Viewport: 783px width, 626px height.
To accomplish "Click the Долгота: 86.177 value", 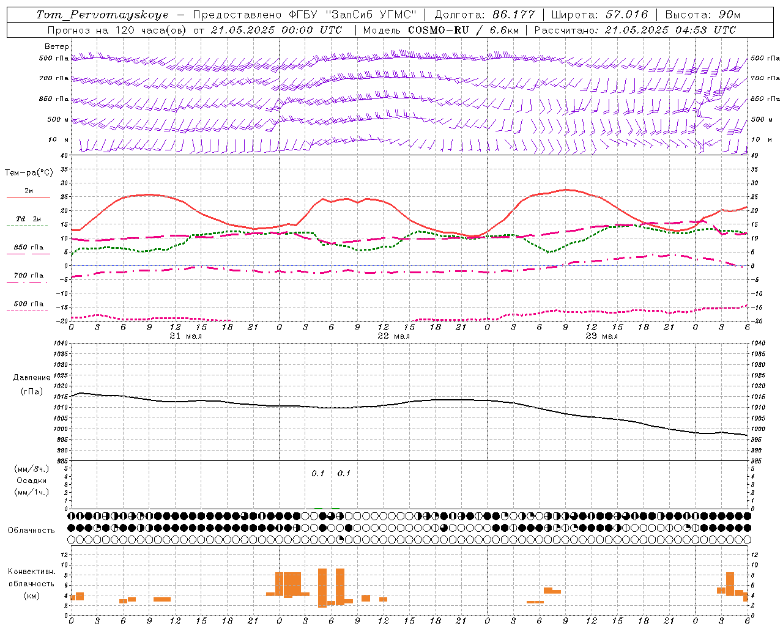I will click(x=484, y=15).
